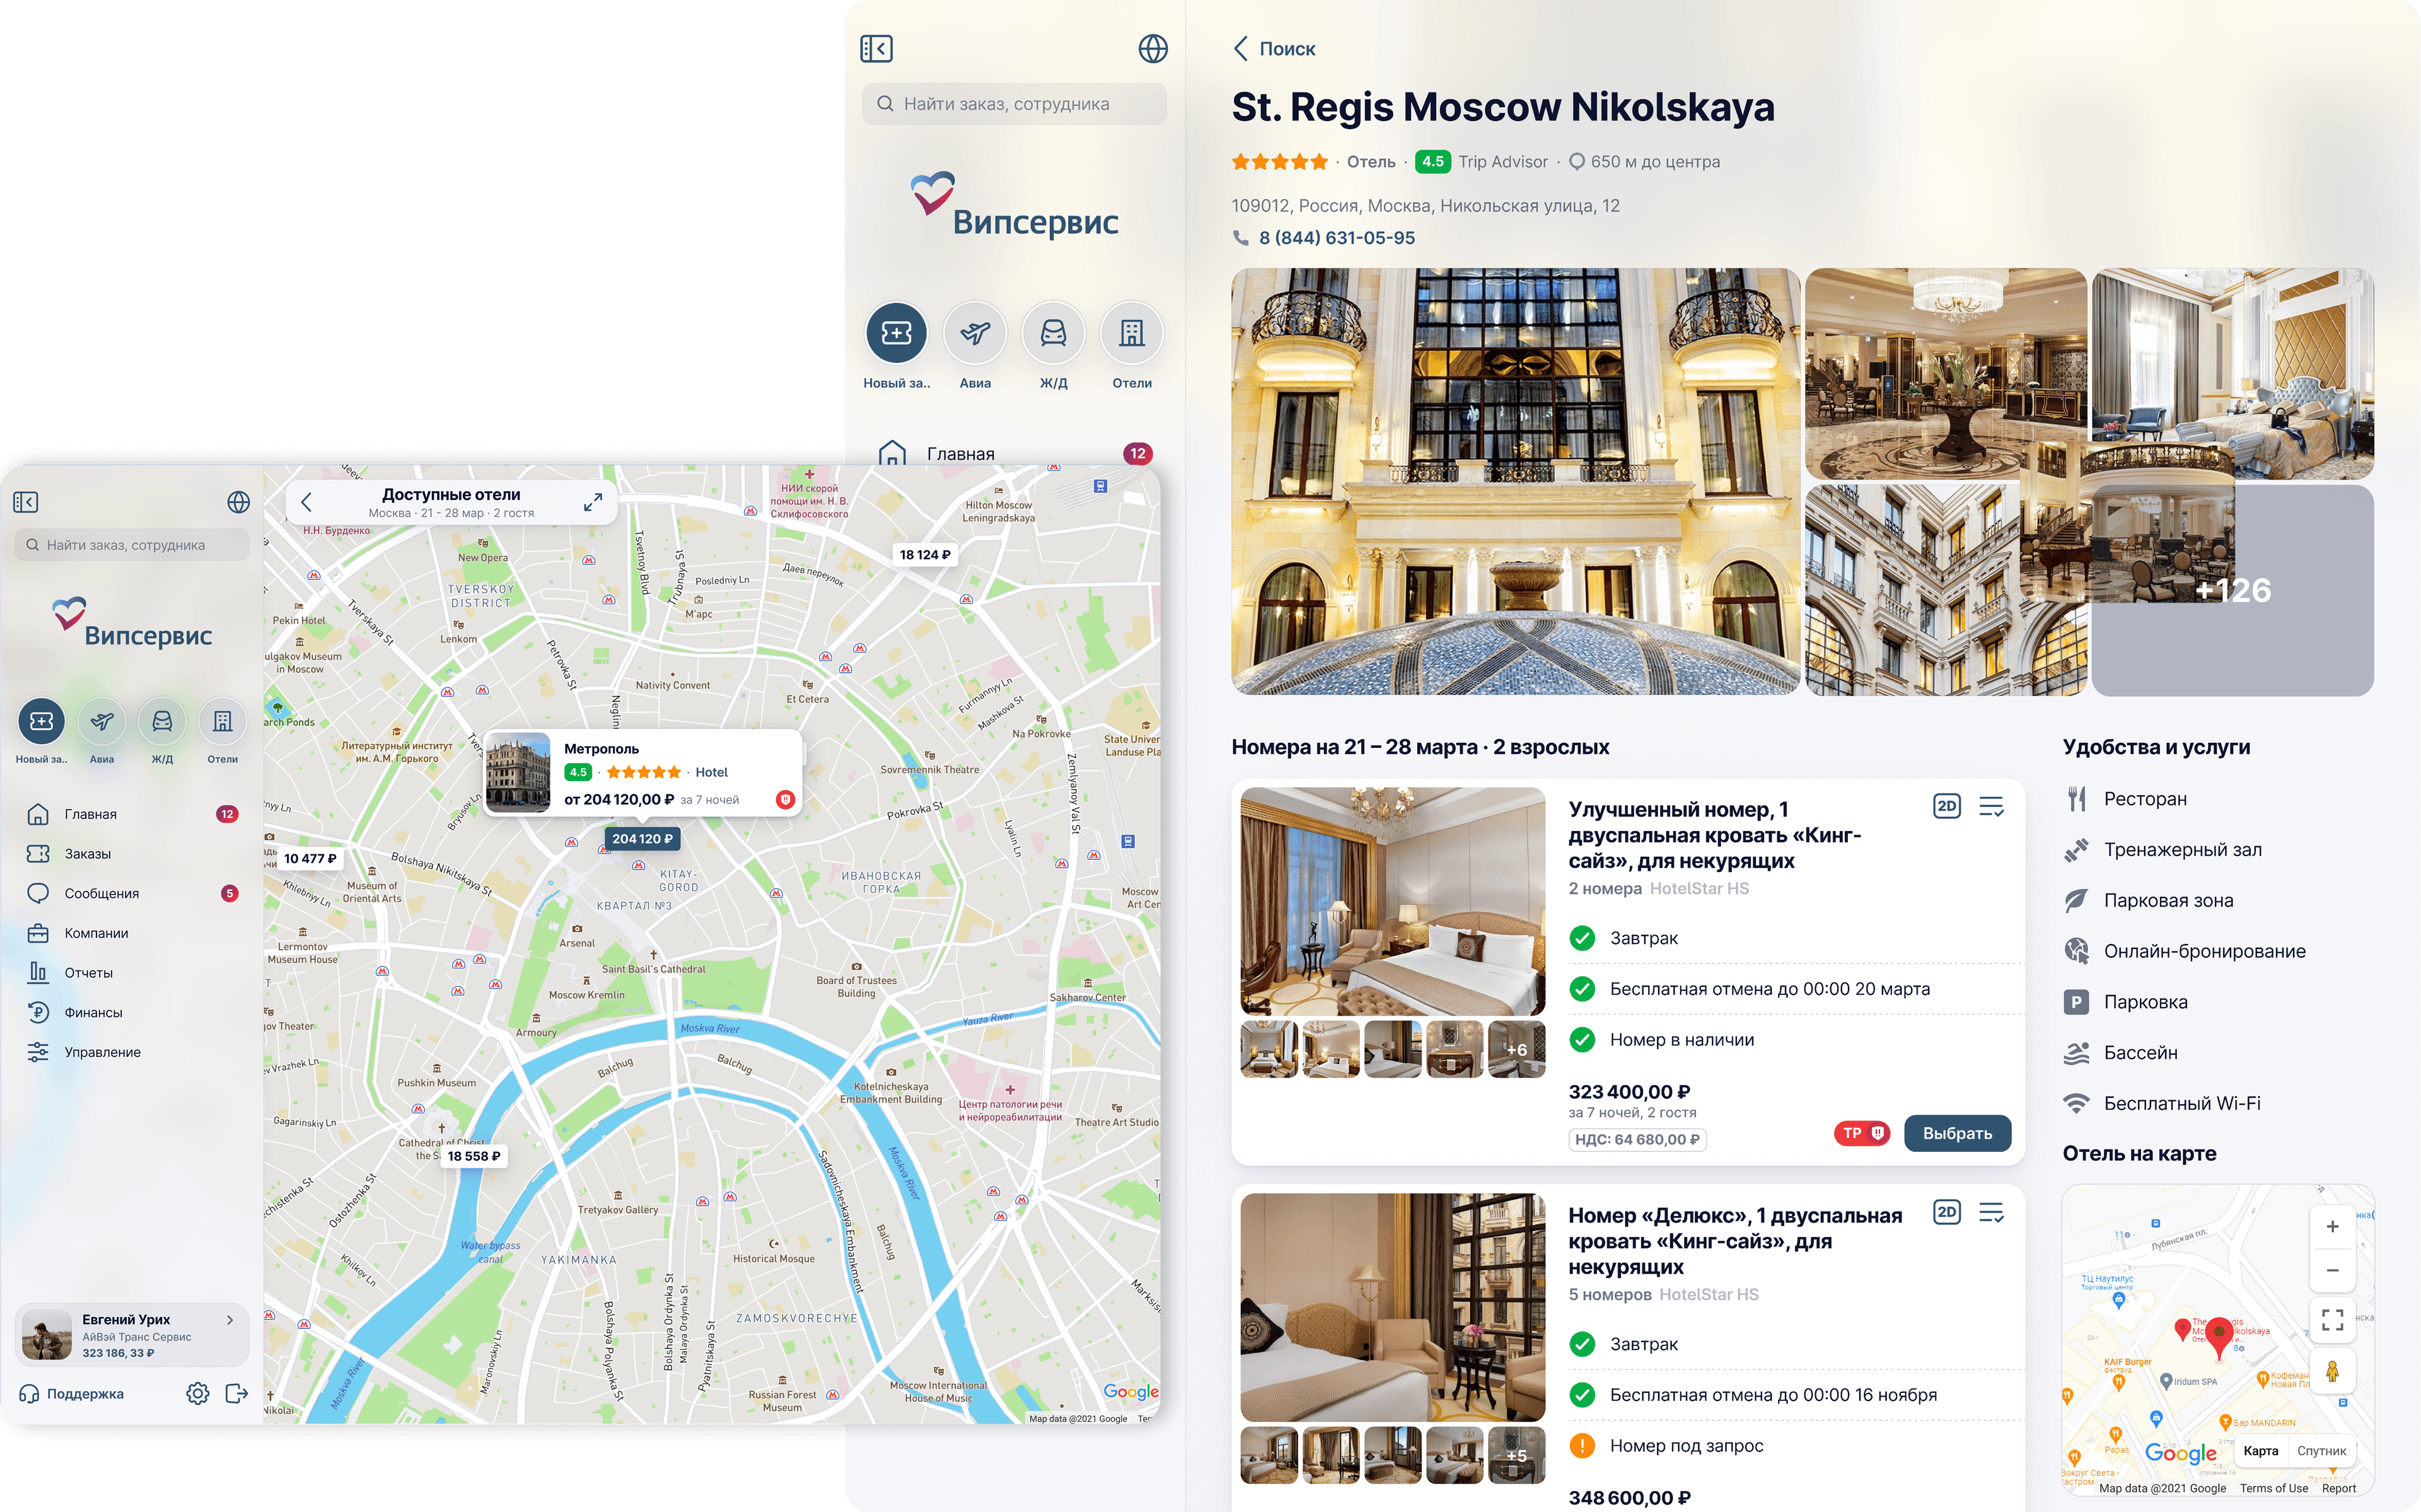This screenshot has height=1512, width=2421.
Task: Open 2D view for 'Номер «Делюкс»'
Action: click(1946, 1212)
